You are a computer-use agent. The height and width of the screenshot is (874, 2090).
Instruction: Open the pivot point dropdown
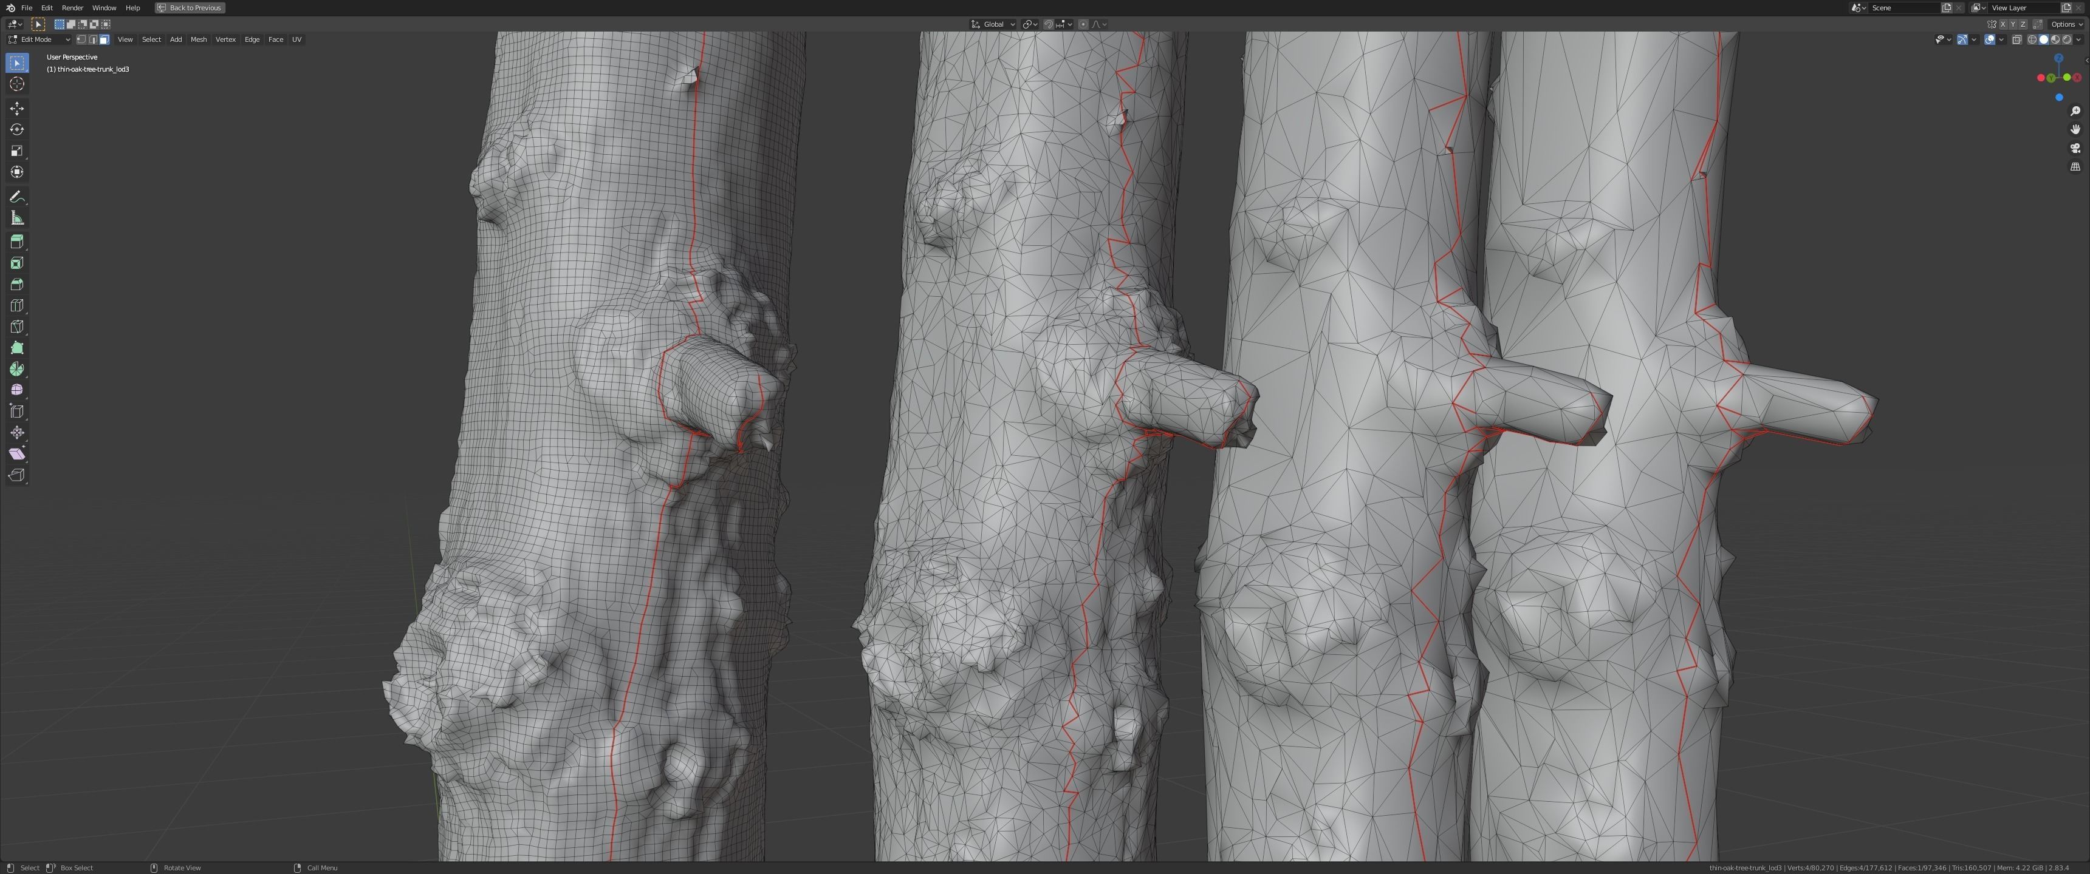point(1030,24)
